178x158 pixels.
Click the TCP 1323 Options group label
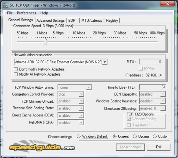140,114
